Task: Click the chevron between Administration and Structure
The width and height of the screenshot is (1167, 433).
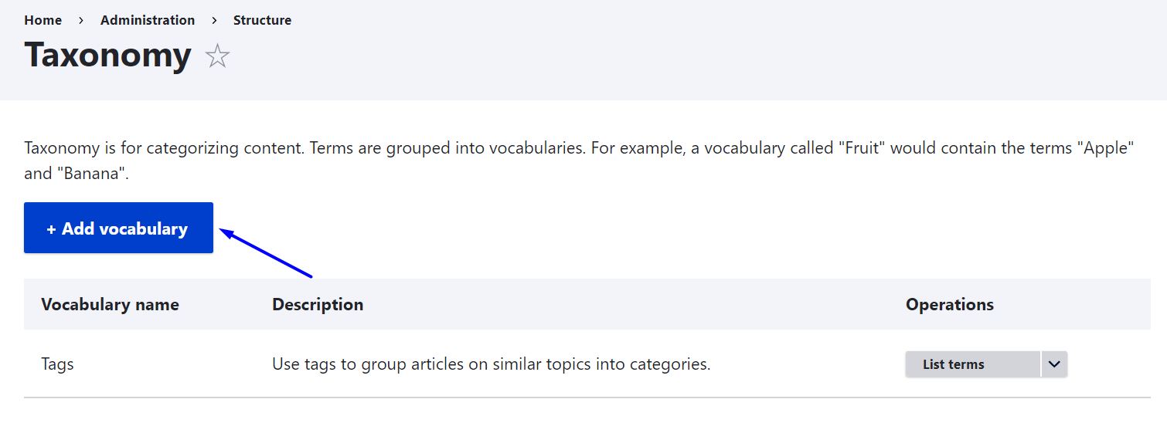Action: pos(214,20)
